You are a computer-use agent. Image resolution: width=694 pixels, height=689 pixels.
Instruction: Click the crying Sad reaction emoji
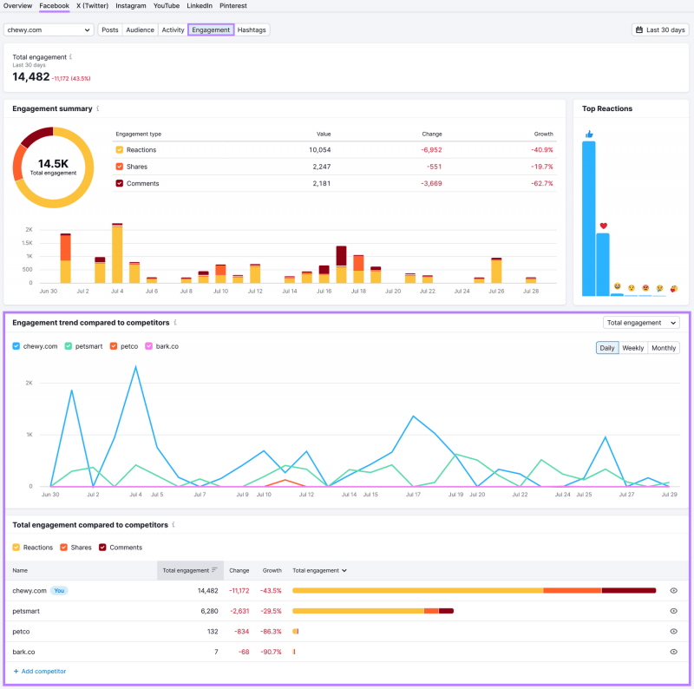pos(659,288)
